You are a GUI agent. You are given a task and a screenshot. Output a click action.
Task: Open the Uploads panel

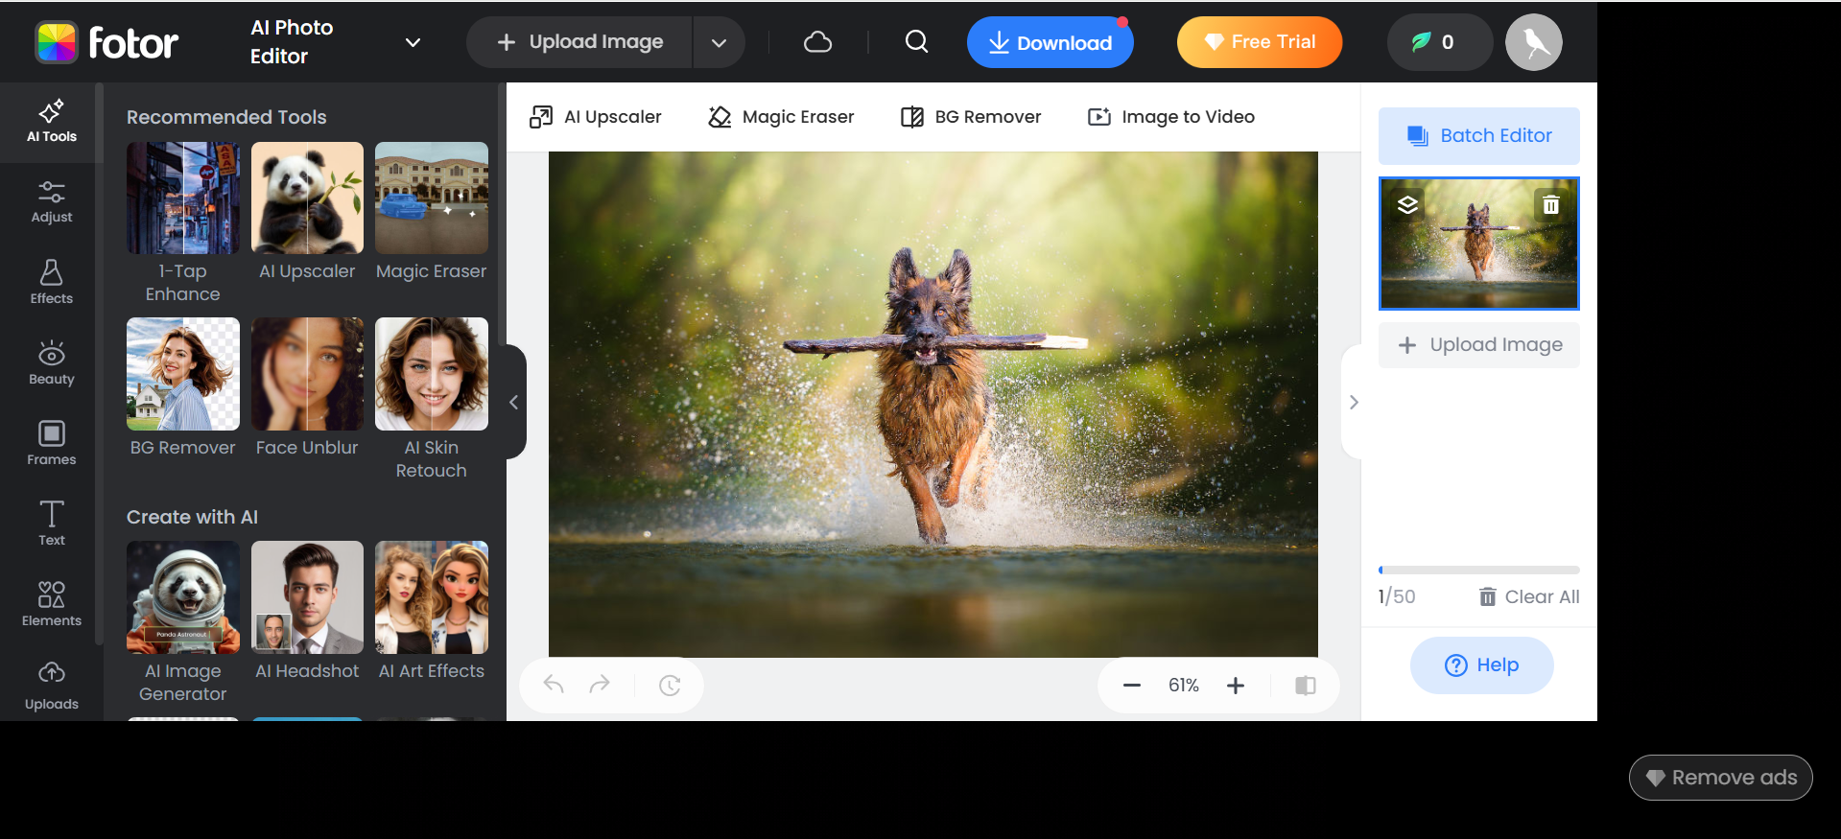(x=51, y=687)
